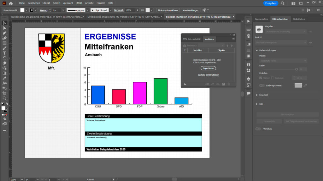Toggle the Farbe ignorieren switch
Viewport: 323px width, 181px height.
262,85
